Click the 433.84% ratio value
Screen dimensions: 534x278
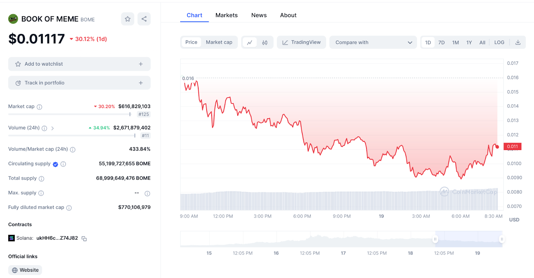click(x=140, y=149)
